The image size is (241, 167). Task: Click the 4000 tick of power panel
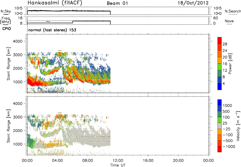[17, 41]
